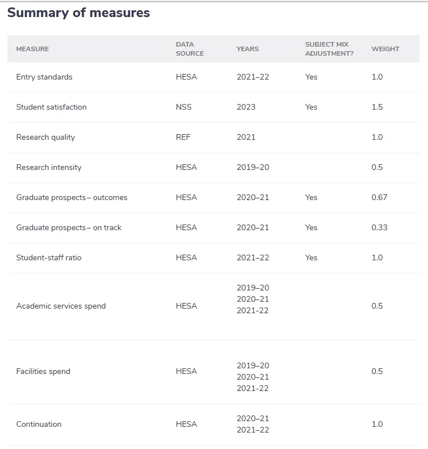This screenshot has height=449, width=428.
Task: Click the WEIGHT column header
Action: click(385, 49)
